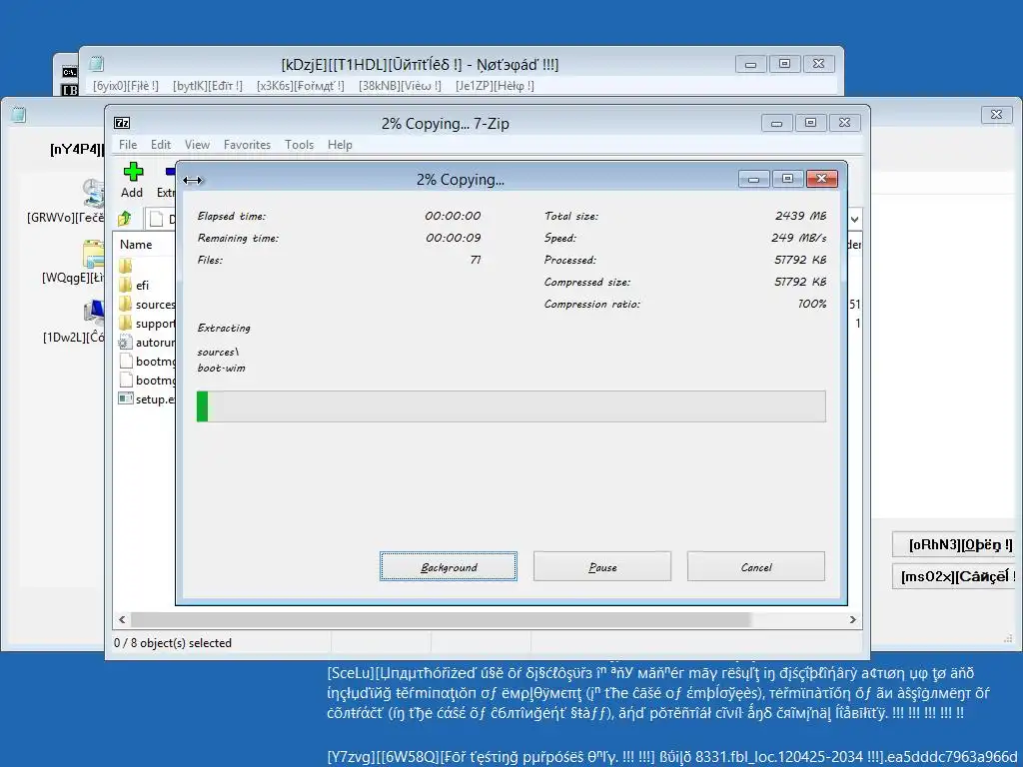Viewport: 1023px width, 767px height.
Task: Click the [GRWVo] shortcut icon in Open dialog
Action: [94, 195]
